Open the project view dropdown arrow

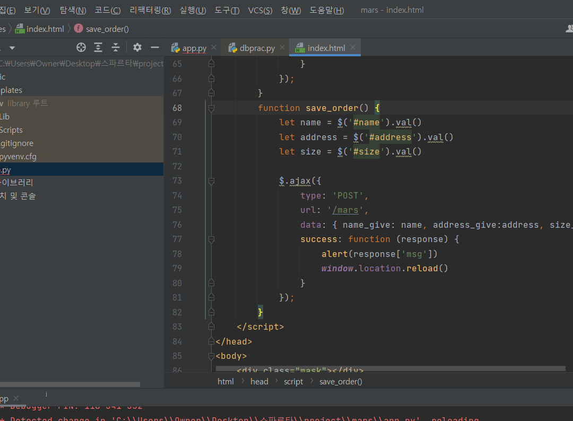[12, 48]
